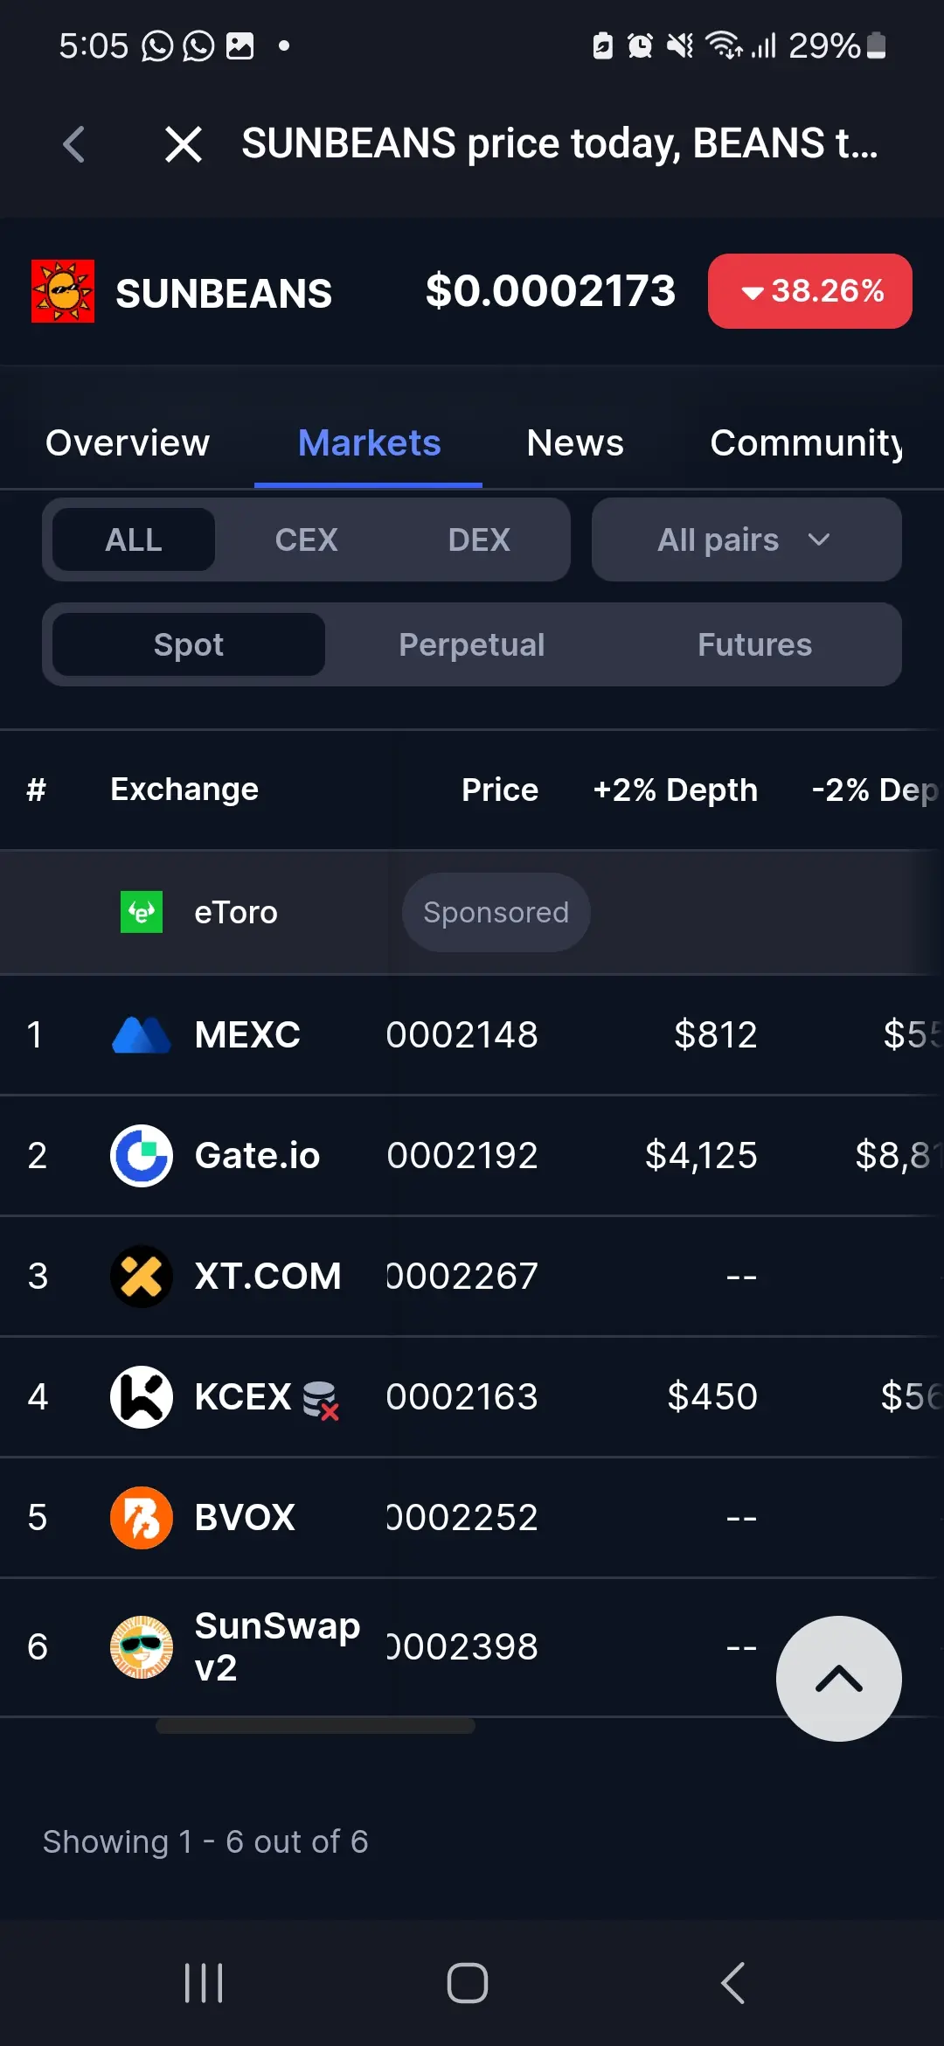The image size is (944, 2046).
Task: Sort the table by +2% Depth column
Action: [675, 790]
